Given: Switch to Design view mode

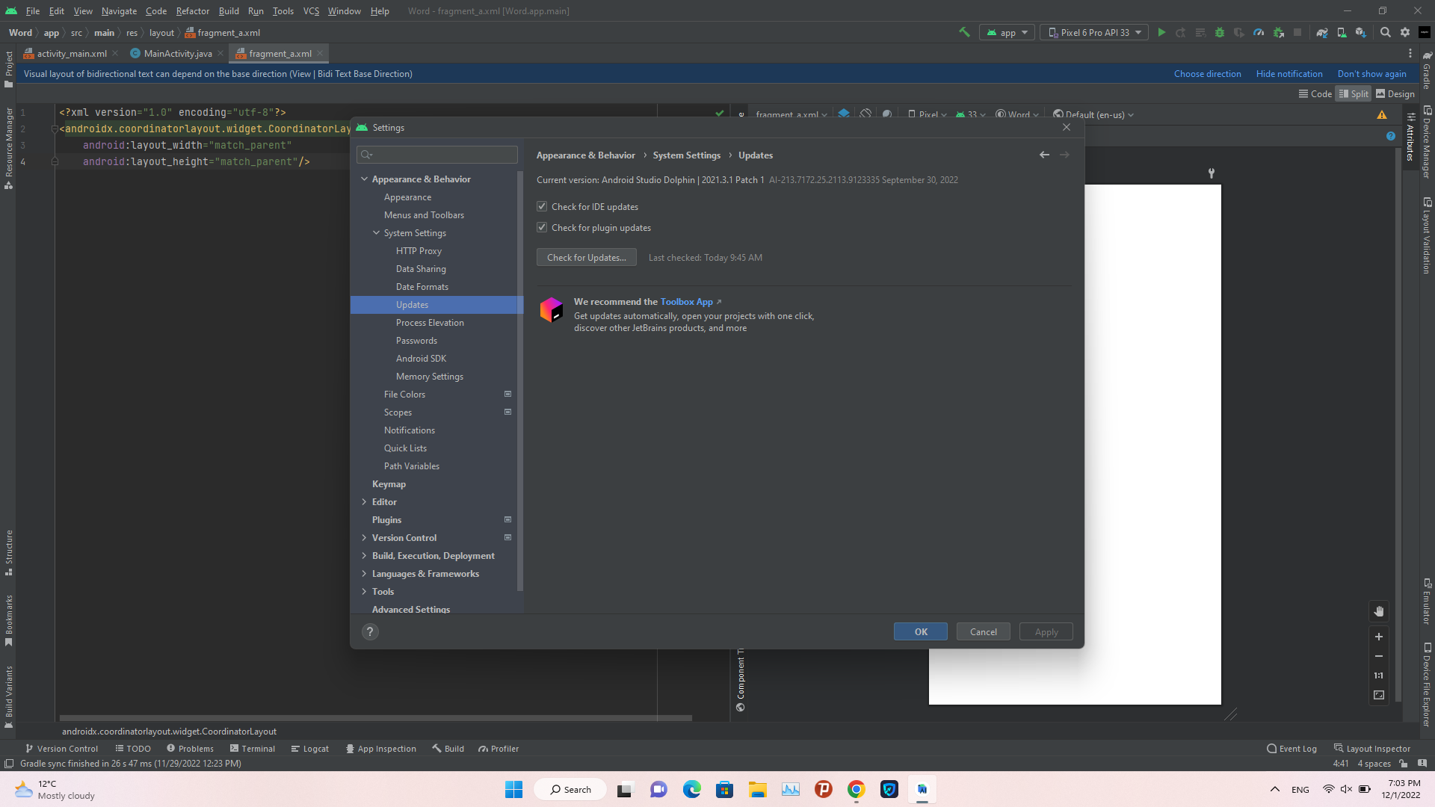Looking at the screenshot, I should (x=1395, y=94).
